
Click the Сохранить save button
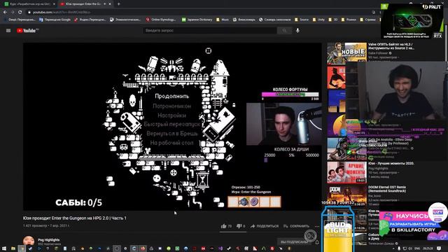point(296,226)
